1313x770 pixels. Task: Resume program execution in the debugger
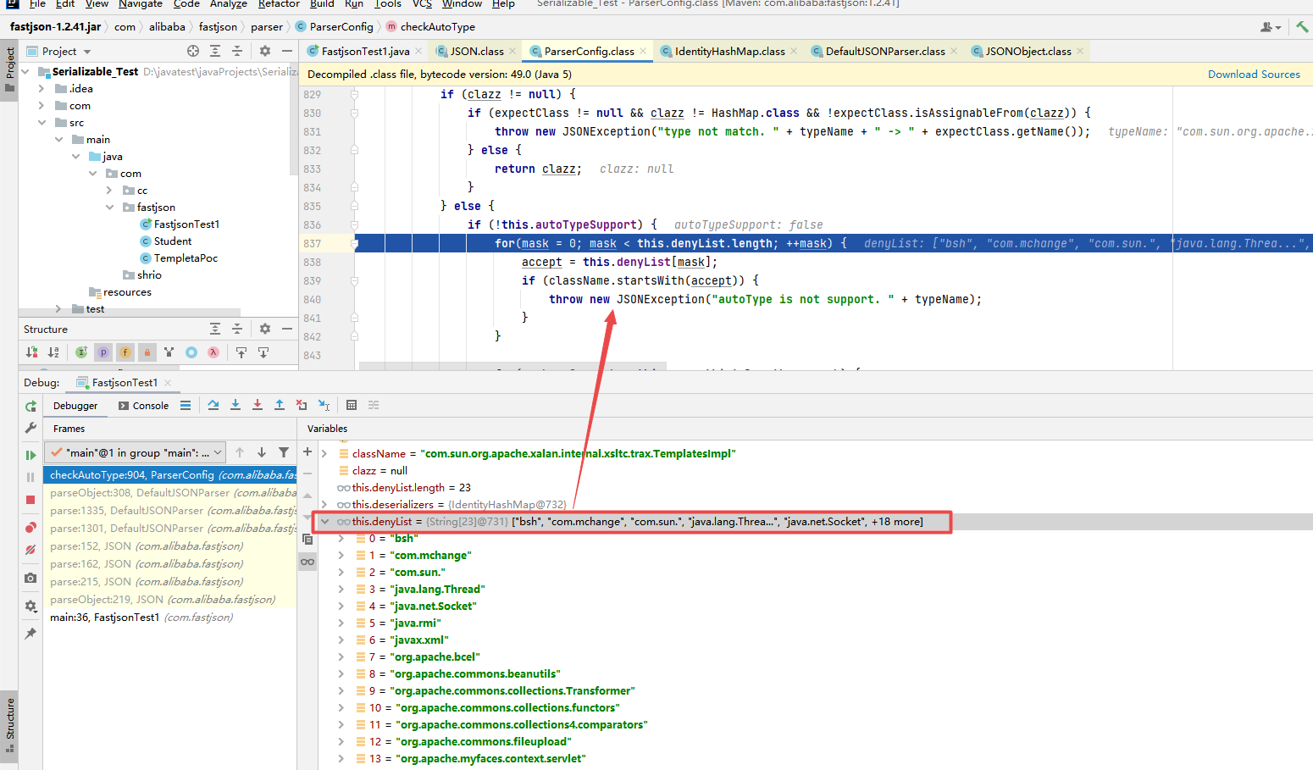pos(30,455)
